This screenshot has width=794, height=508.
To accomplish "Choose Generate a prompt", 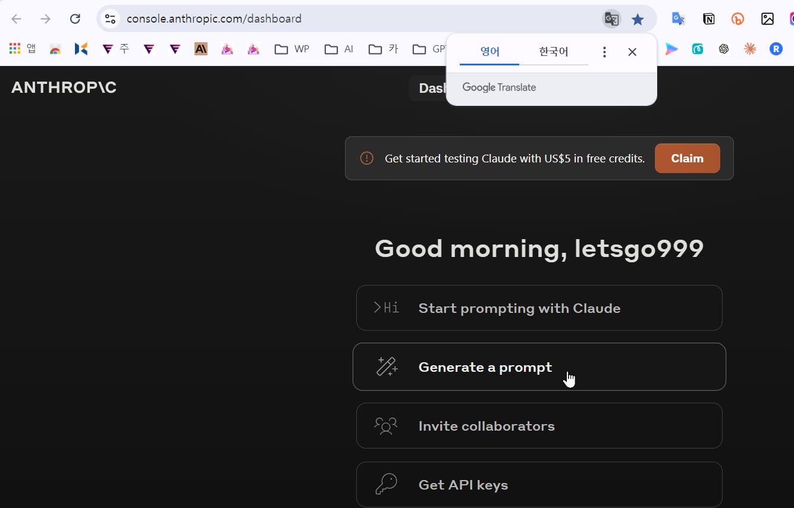I will (x=539, y=366).
